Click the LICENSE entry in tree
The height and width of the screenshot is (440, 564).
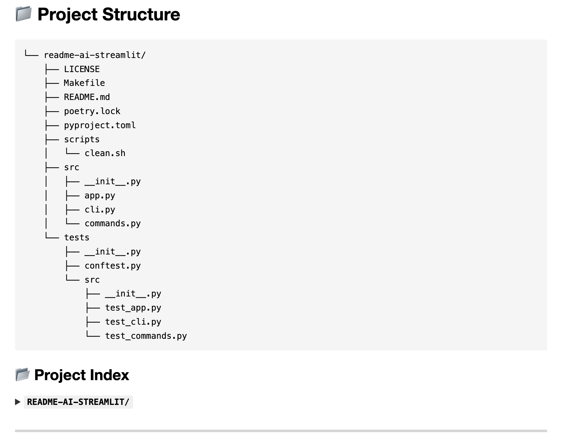pyautogui.click(x=82, y=69)
